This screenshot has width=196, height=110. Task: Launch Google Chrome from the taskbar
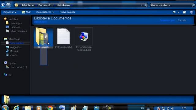click(50, 108)
